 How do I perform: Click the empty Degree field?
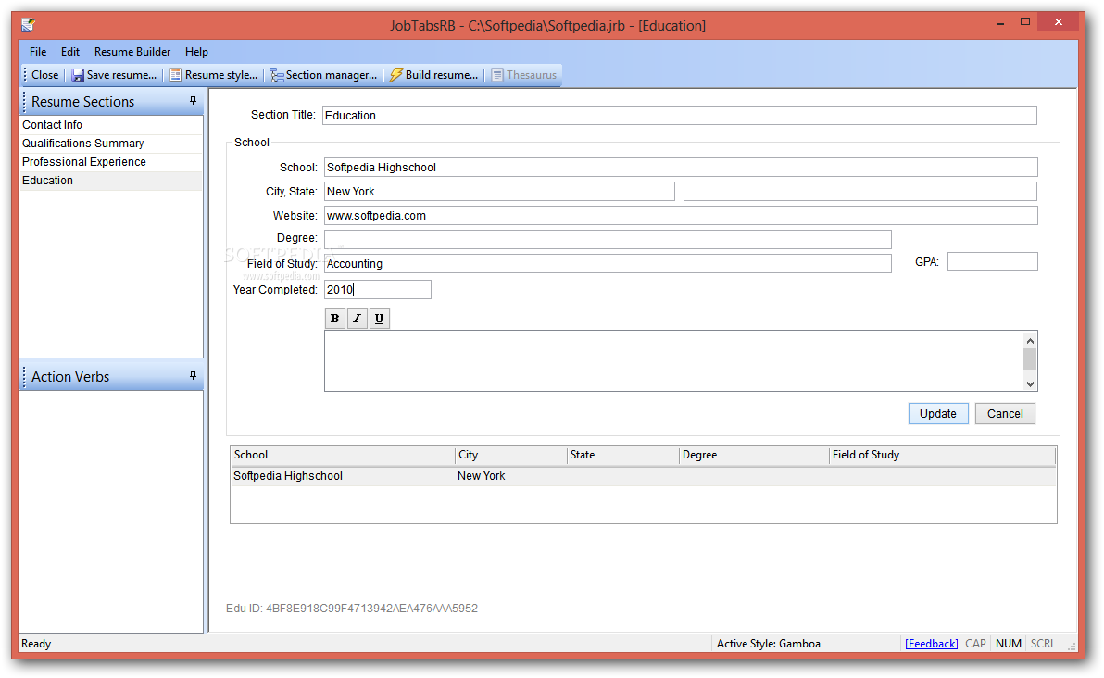pos(608,239)
